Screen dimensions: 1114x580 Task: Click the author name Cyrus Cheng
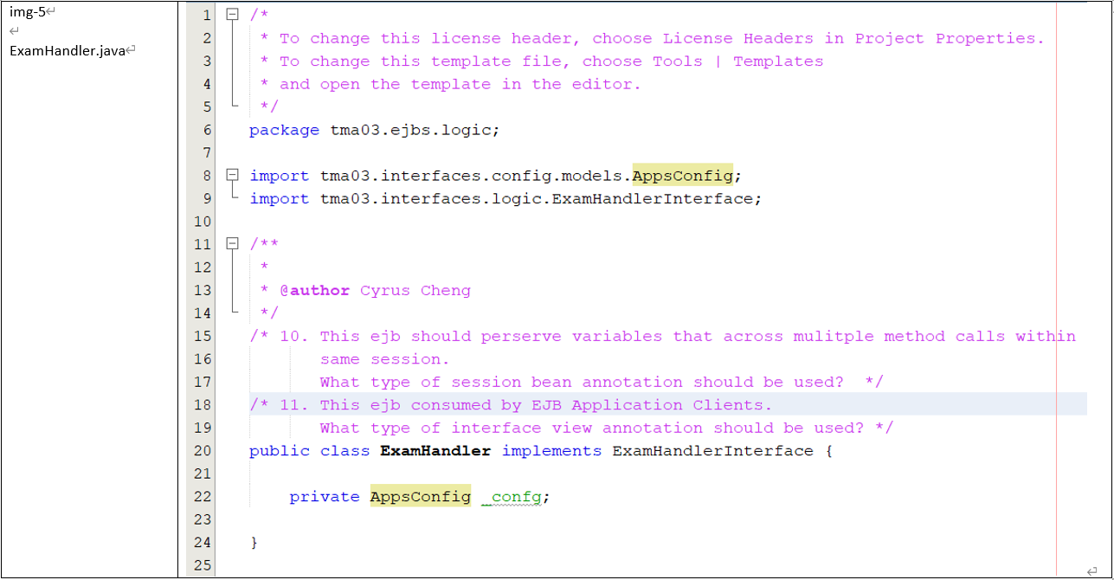click(415, 291)
